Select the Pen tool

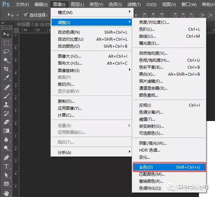[6, 158]
